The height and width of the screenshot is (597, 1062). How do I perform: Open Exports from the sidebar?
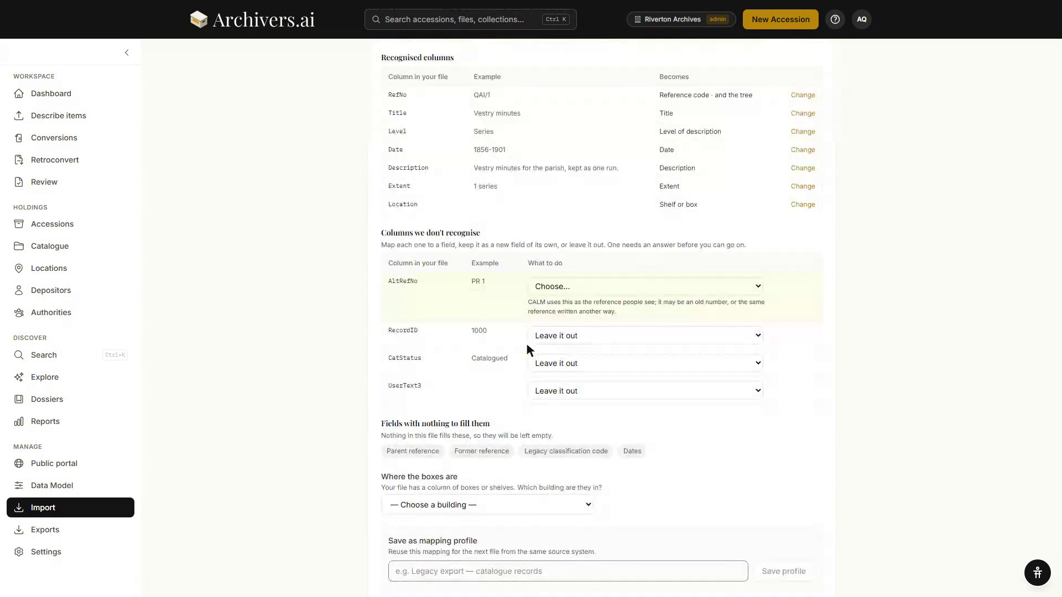coord(70,530)
